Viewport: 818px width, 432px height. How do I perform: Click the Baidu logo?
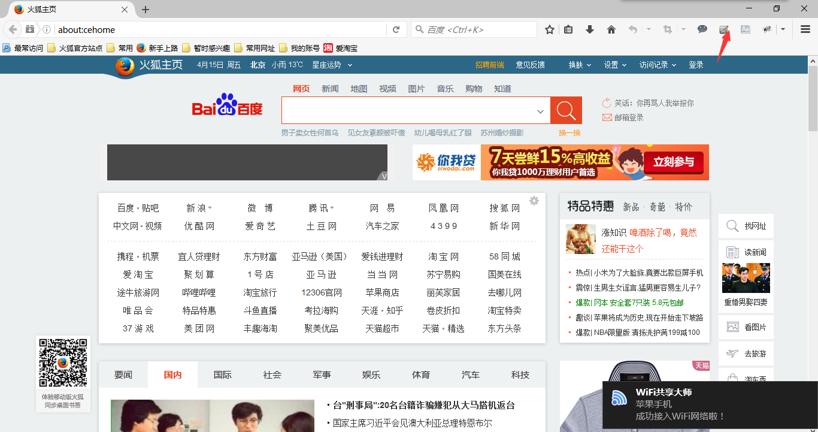tap(228, 106)
